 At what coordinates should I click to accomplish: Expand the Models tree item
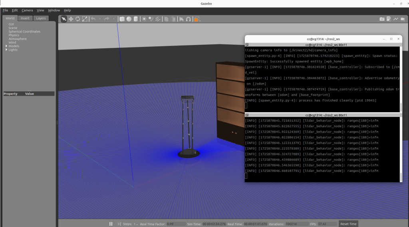(x=6, y=46)
